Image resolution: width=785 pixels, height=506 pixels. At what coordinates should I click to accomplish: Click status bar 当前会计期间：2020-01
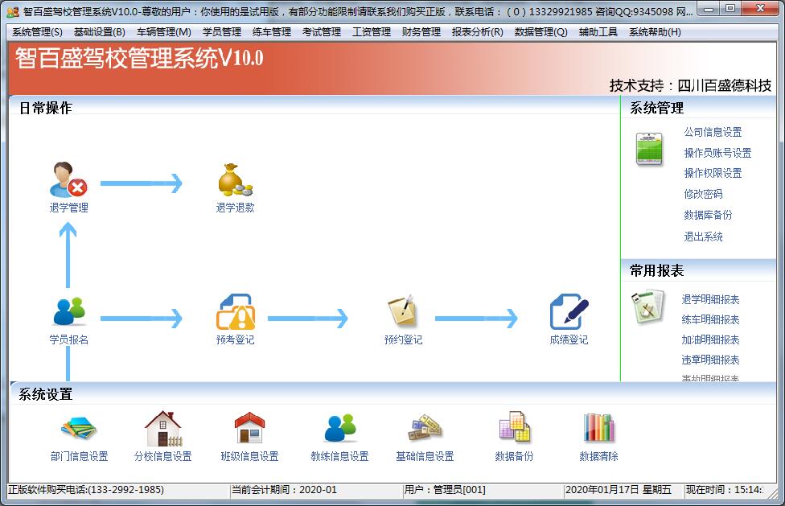284,489
